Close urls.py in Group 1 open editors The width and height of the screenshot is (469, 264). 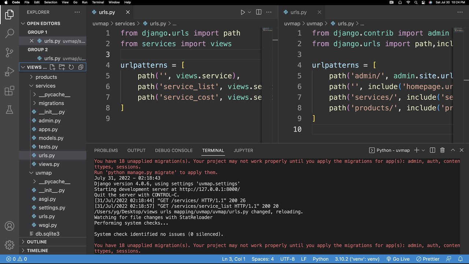(32, 41)
